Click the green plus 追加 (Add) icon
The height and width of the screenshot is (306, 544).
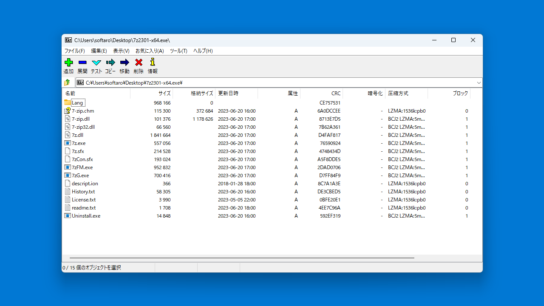click(x=68, y=62)
